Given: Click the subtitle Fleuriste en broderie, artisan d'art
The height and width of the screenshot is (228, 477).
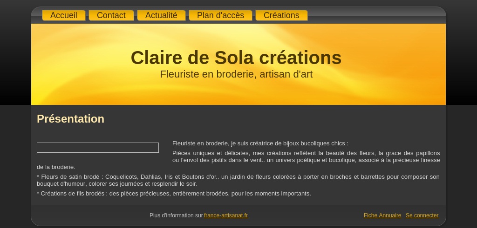Looking at the screenshot, I should tap(236, 74).
